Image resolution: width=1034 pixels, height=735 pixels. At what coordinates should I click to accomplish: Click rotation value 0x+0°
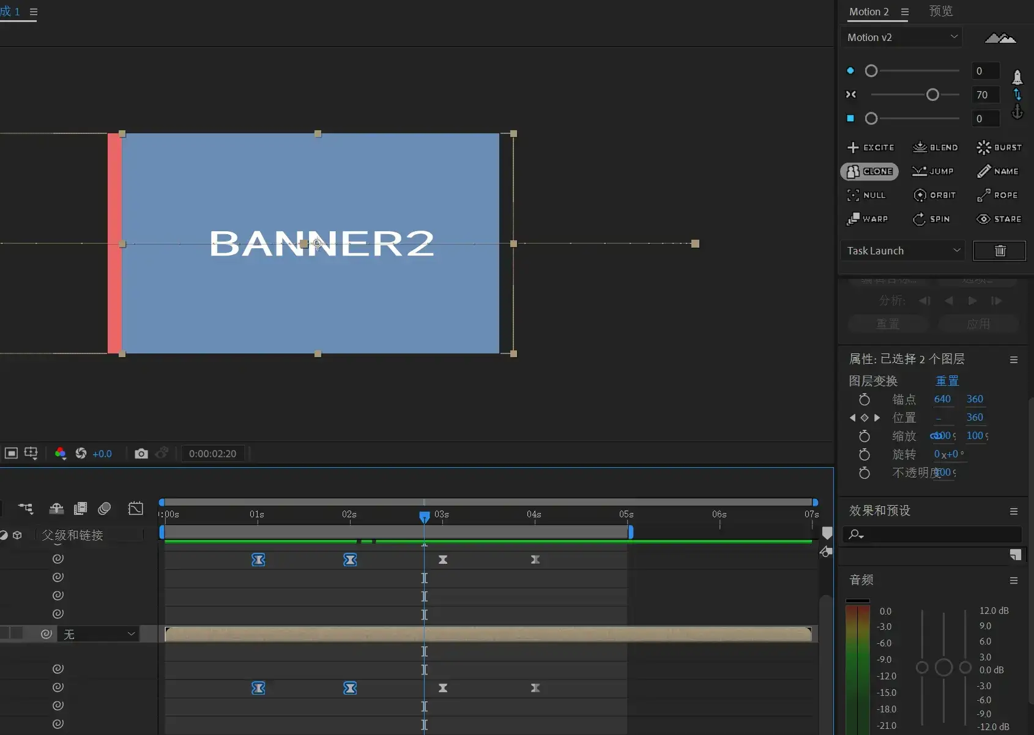[949, 454]
